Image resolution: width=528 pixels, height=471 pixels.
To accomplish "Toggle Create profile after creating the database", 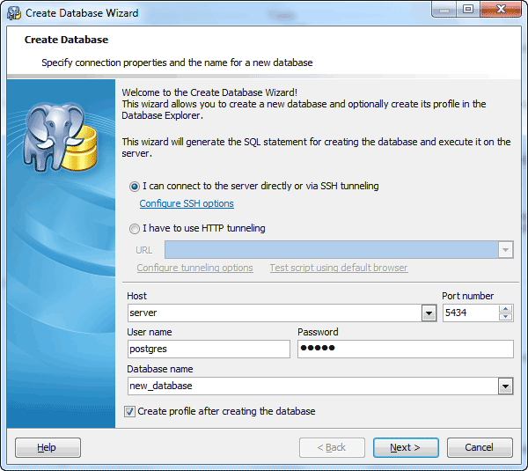I will (132, 411).
